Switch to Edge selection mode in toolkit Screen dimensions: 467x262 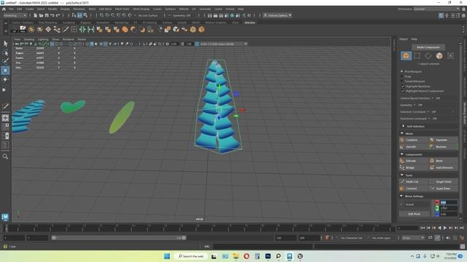428,55
